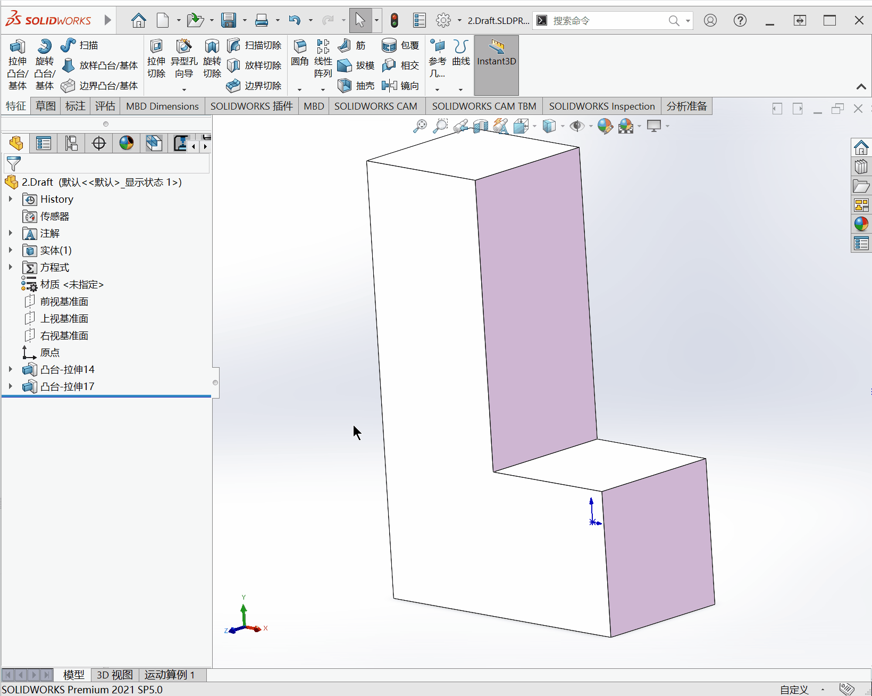Open the Edit Appearance color ball
This screenshot has width=872, height=696.
(605, 126)
